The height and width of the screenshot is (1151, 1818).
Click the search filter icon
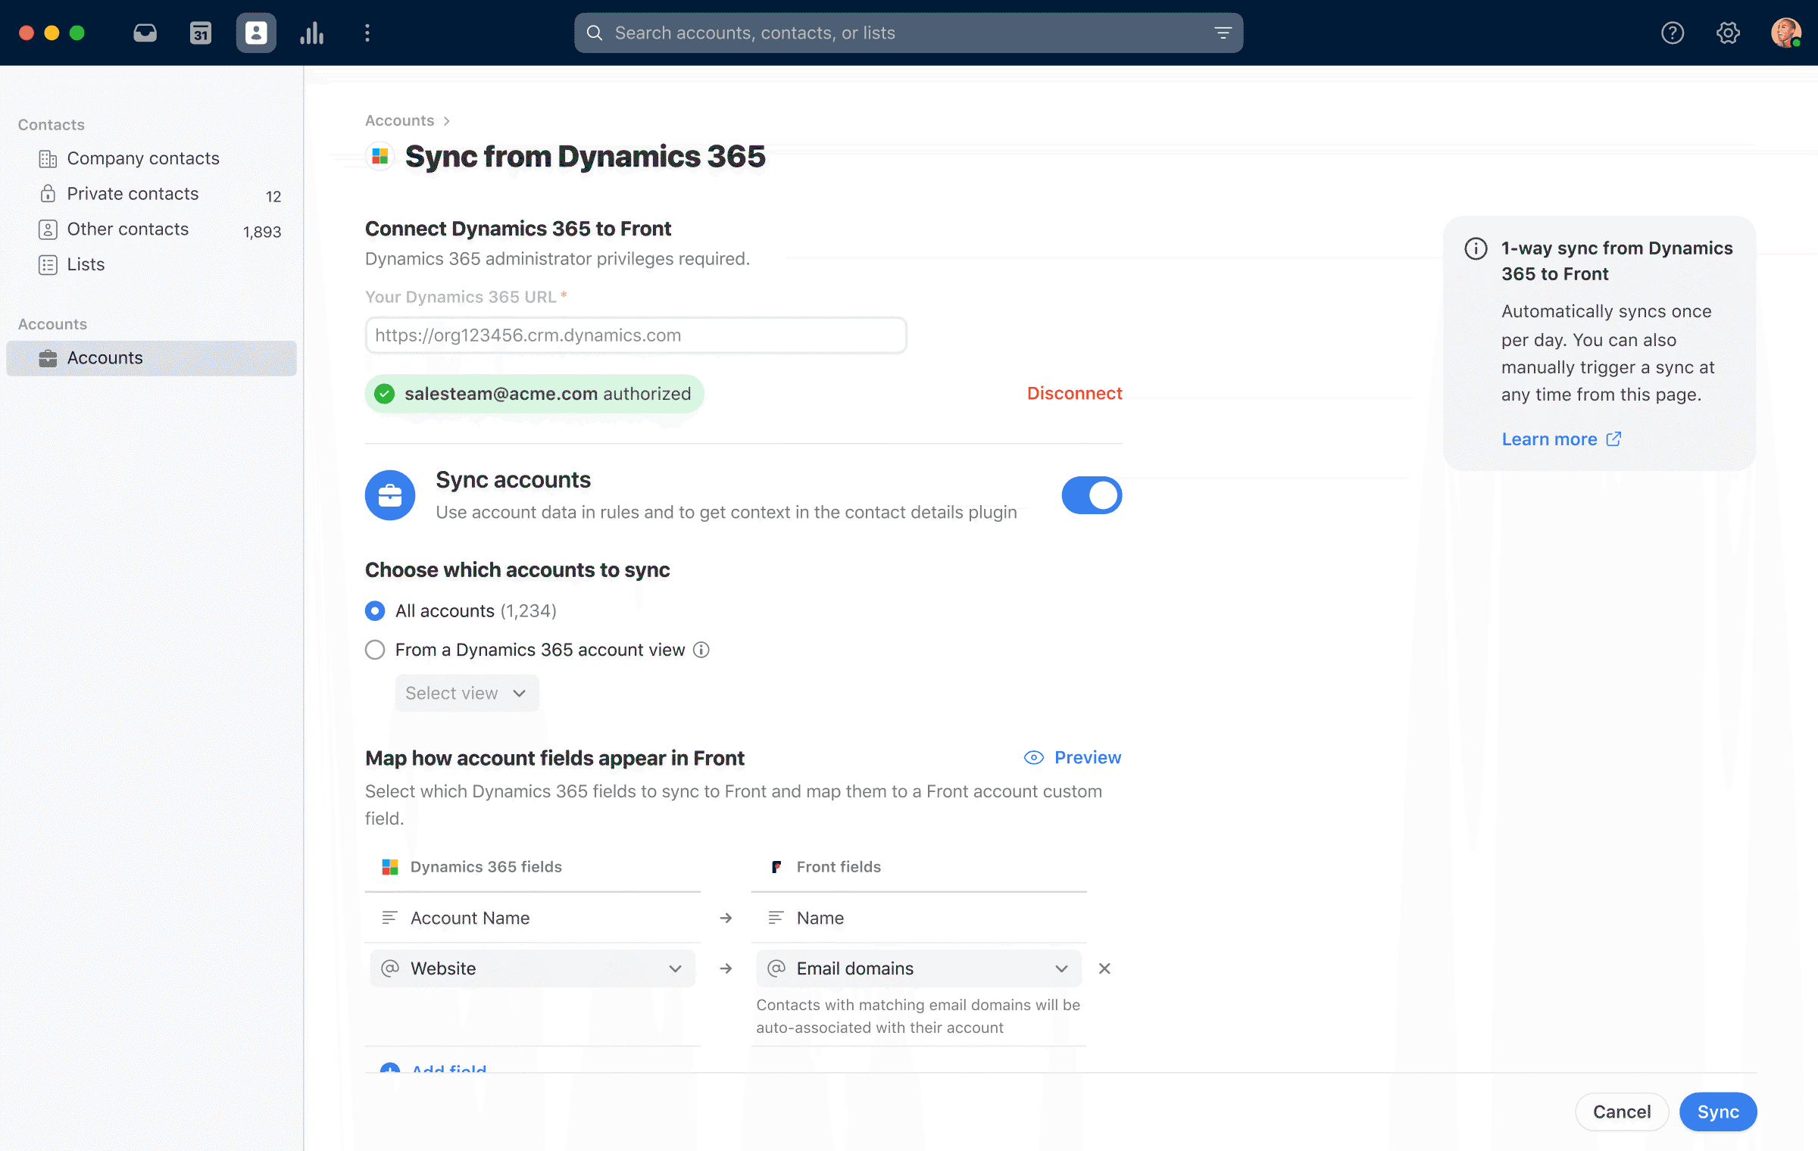click(x=1223, y=33)
